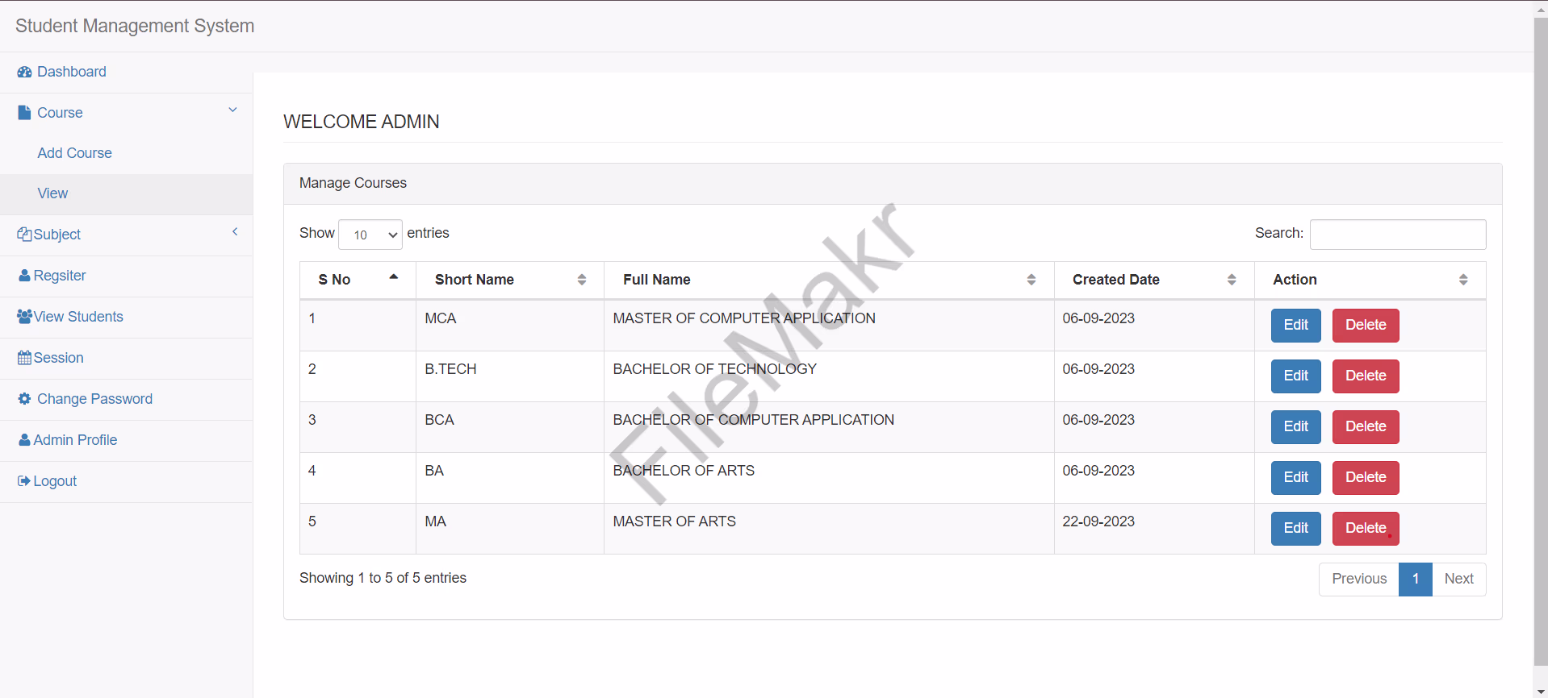This screenshot has height=698, width=1548.
Task: Click the Dashboard gauge icon
Action: [x=24, y=72]
